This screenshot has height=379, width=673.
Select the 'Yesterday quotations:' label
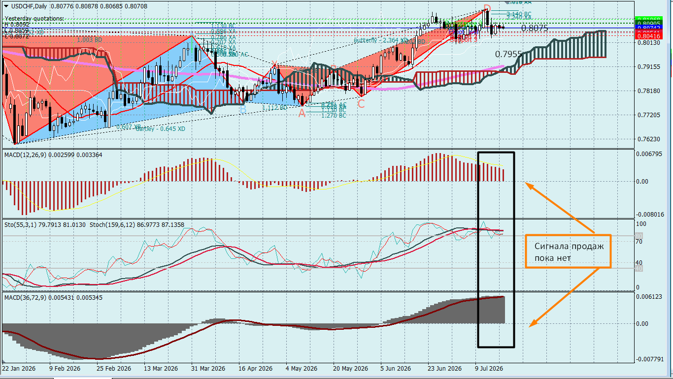(x=34, y=18)
